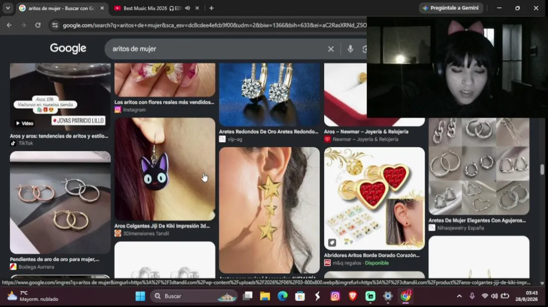Open a new browser tab

coord(211,8)
